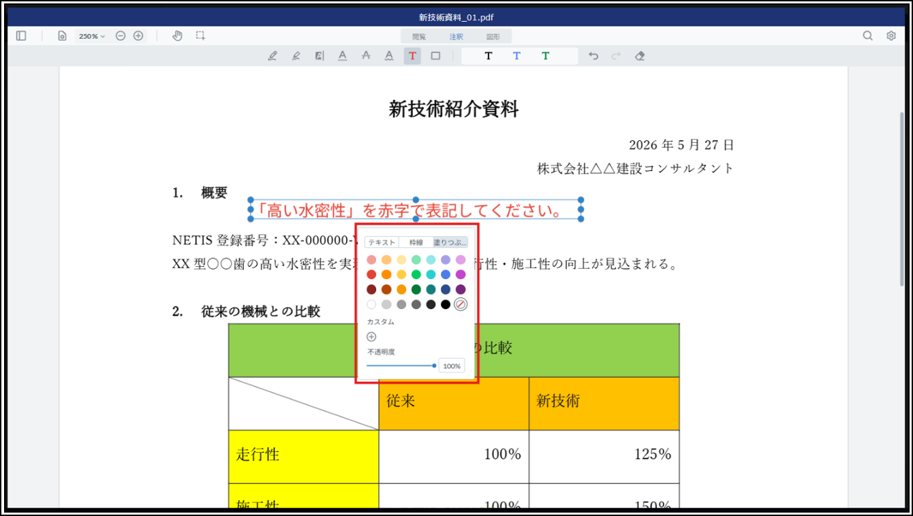
Task: Choose the blue T text preset
Action: pos(516,56)
